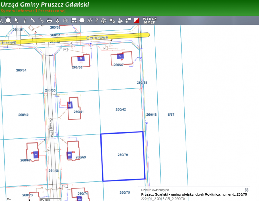This screenshot has width=259, height=201.
Task: Click the chain link icon
Action: click(x=41, y=20)
